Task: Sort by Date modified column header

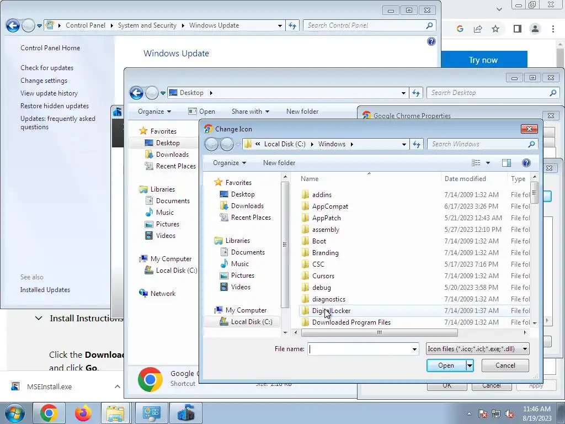Action: (465, 179)
